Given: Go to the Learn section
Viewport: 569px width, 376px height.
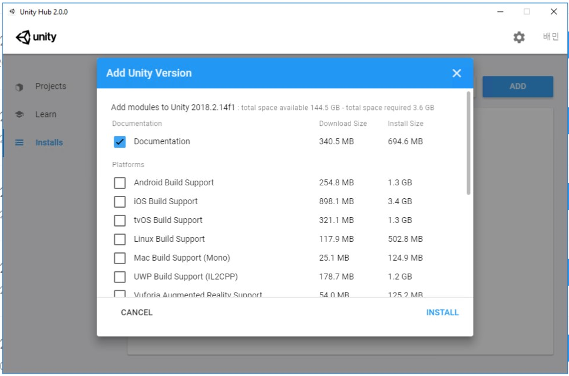Looking at the screenshot, I should pos(46,115).
